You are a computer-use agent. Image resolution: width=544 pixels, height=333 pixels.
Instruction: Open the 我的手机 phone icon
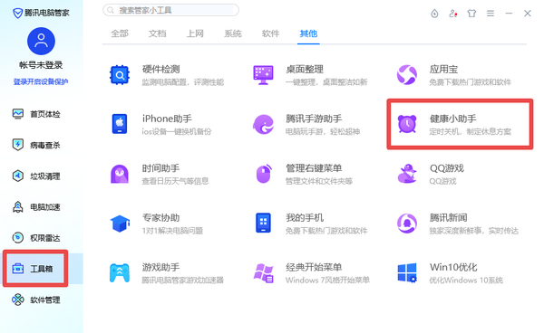pos(263,223)
